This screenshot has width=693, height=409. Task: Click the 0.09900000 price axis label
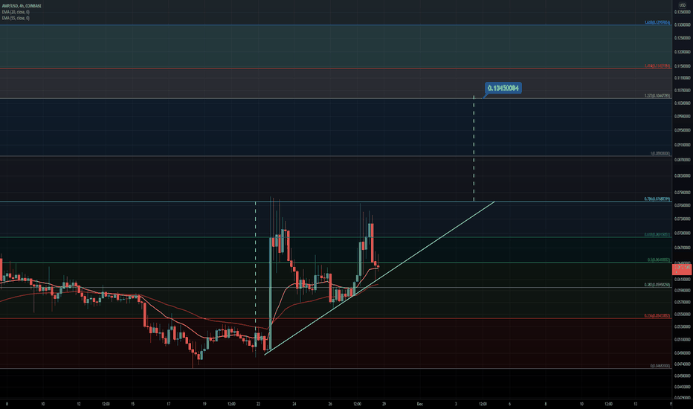pyautogui.click(x=683, y=116)
